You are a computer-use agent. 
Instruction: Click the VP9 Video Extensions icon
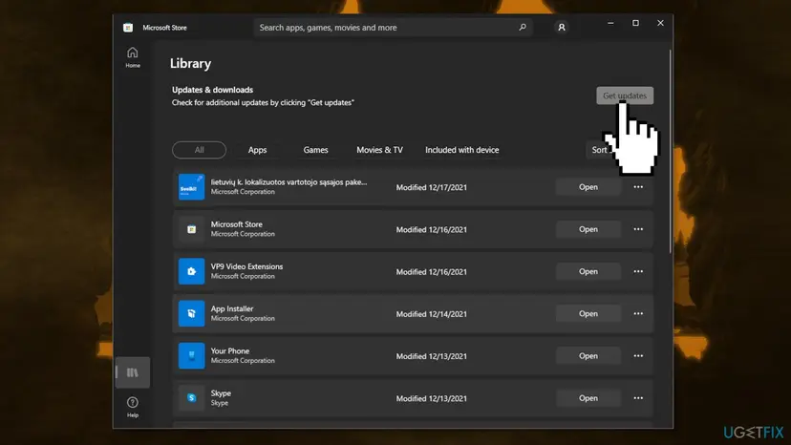[191, 271]
